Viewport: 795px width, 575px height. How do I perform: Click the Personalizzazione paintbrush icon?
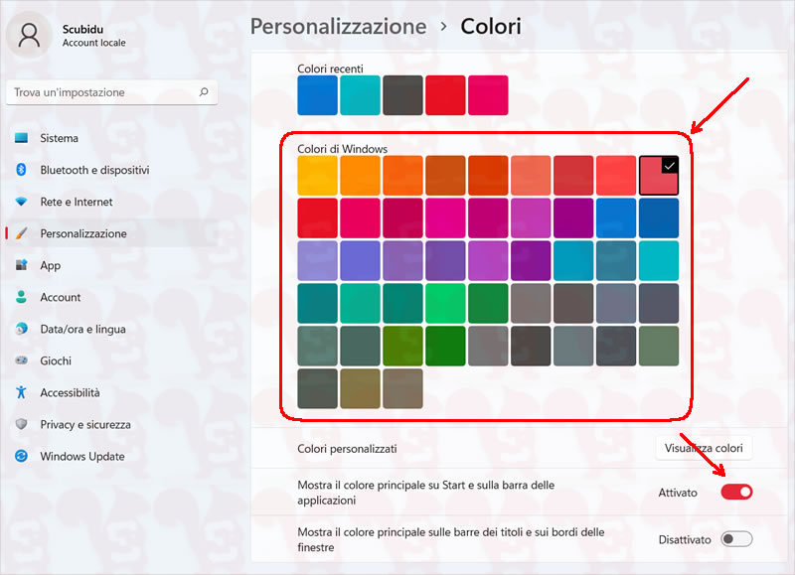21,233
